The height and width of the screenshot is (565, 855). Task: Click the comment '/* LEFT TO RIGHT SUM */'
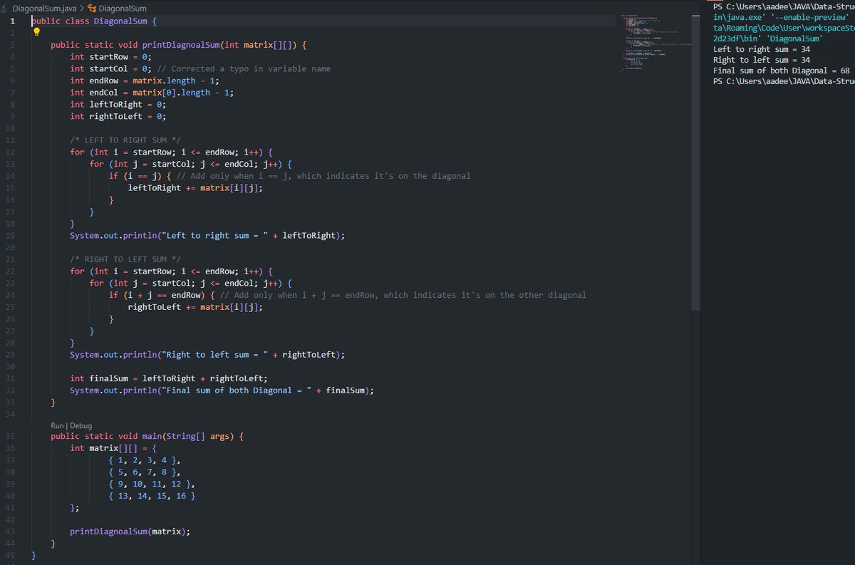(125, 140)
